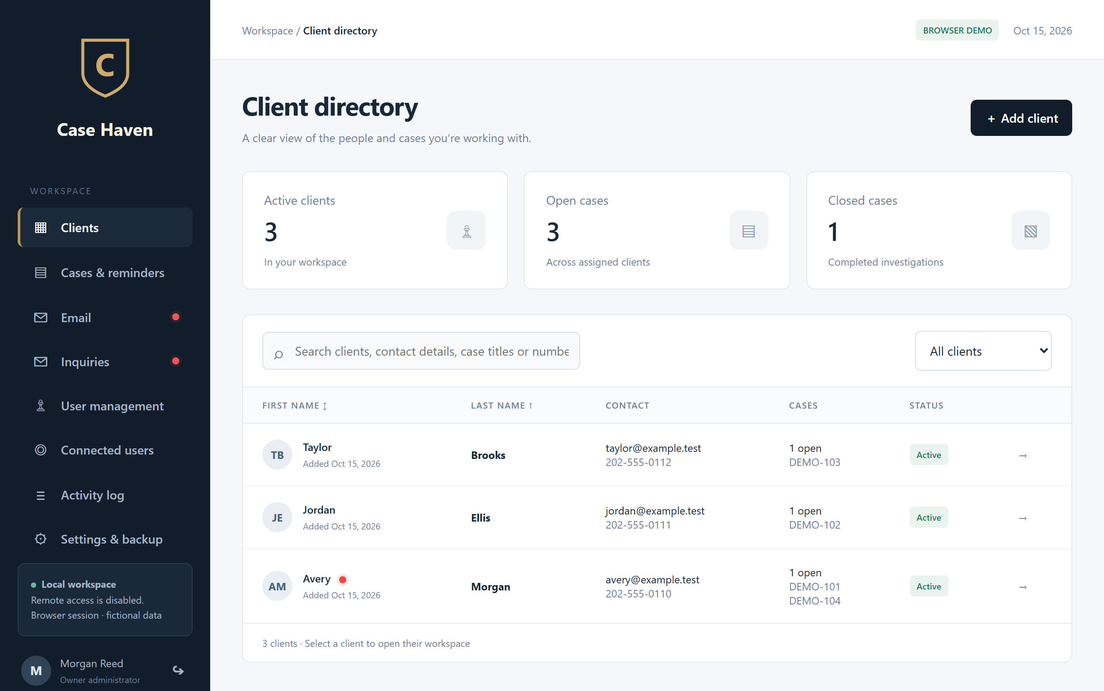The image size is (1104, 691).
Task: Click the Active status badge for Taylor
Action: pos(928,455)
